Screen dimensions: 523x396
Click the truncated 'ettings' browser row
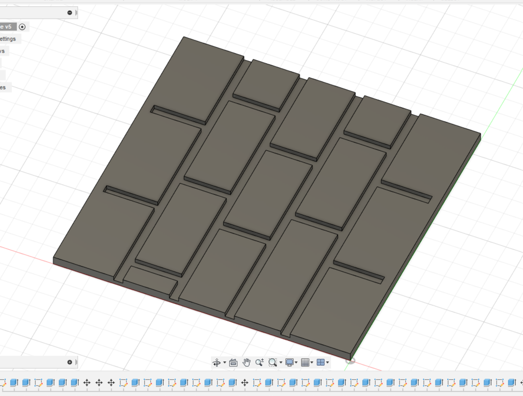click(x=10, y=39)
